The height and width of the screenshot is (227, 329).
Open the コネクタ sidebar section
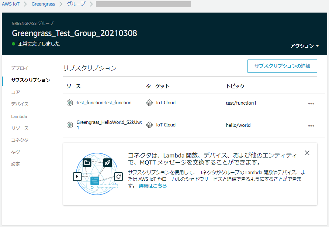pos(20,140)
